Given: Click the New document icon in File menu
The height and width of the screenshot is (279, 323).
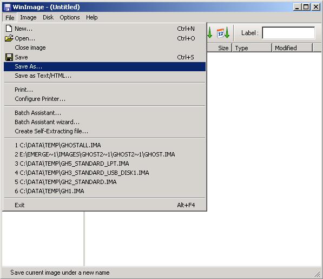Looking at the screenshot, I should click(x=9, y=29).
